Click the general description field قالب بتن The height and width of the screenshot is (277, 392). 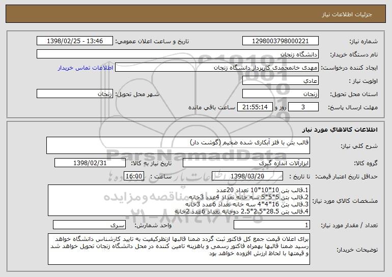[x=178, y=145]
